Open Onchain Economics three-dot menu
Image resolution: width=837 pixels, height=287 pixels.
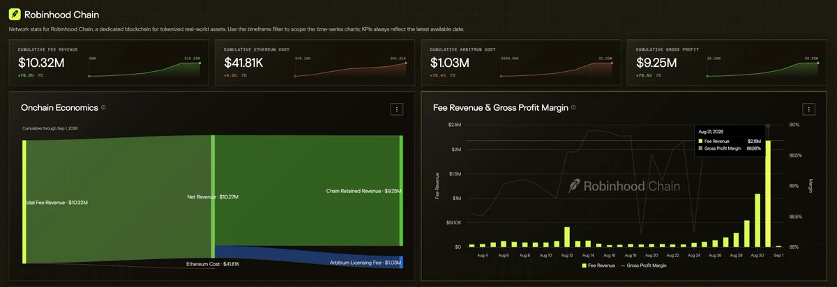coord(396,109)
